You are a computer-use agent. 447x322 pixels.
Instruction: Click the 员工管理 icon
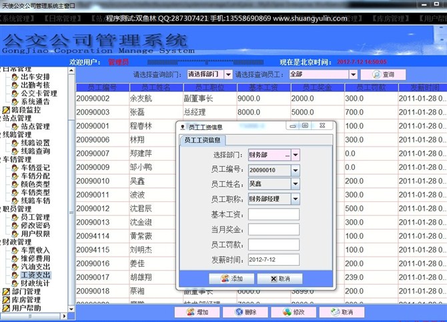15,217
